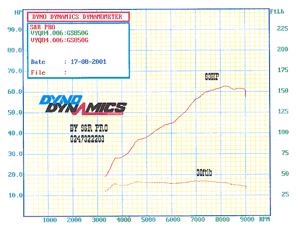Click the 225 value on FtLb axis
This screenshot has width=297, height=231.
pyautogui.click(x=282, y=28)
